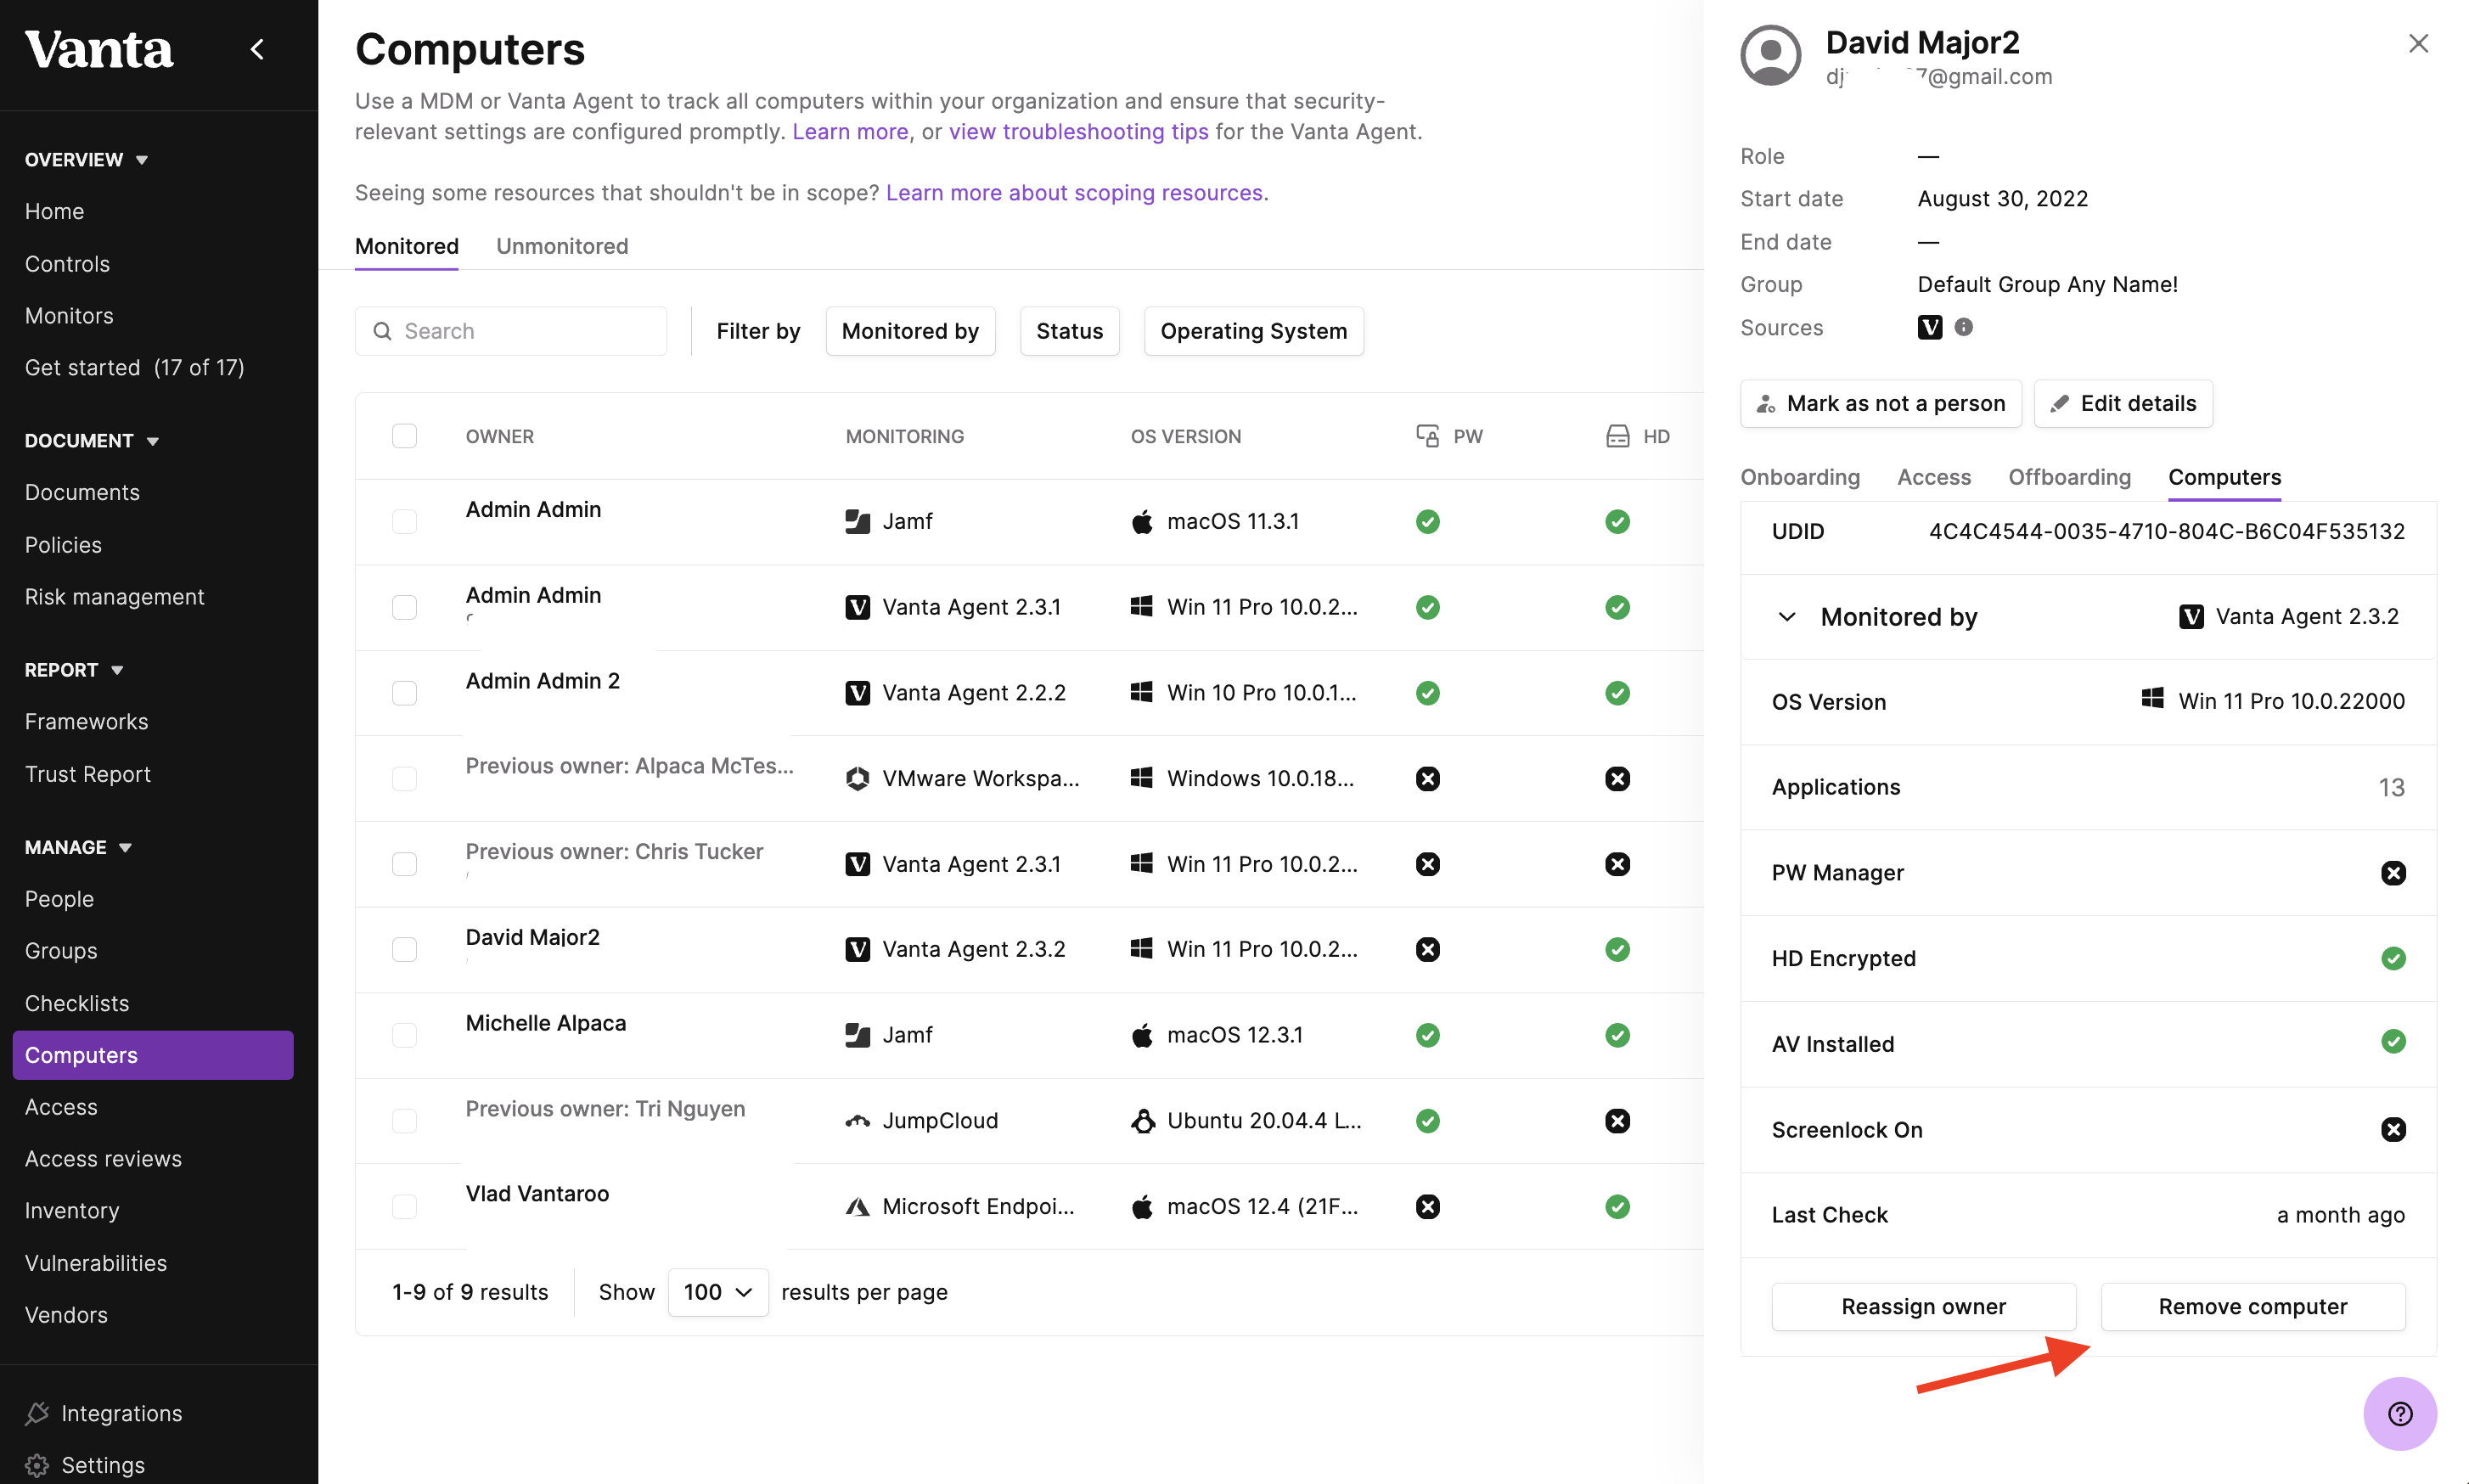Click the info icon beside Sources
2469x1484 pixels.
tap(1964, 327)
